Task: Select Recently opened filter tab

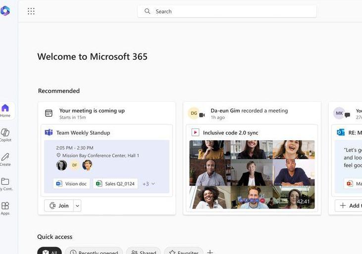Action: [x=94, y=251]
